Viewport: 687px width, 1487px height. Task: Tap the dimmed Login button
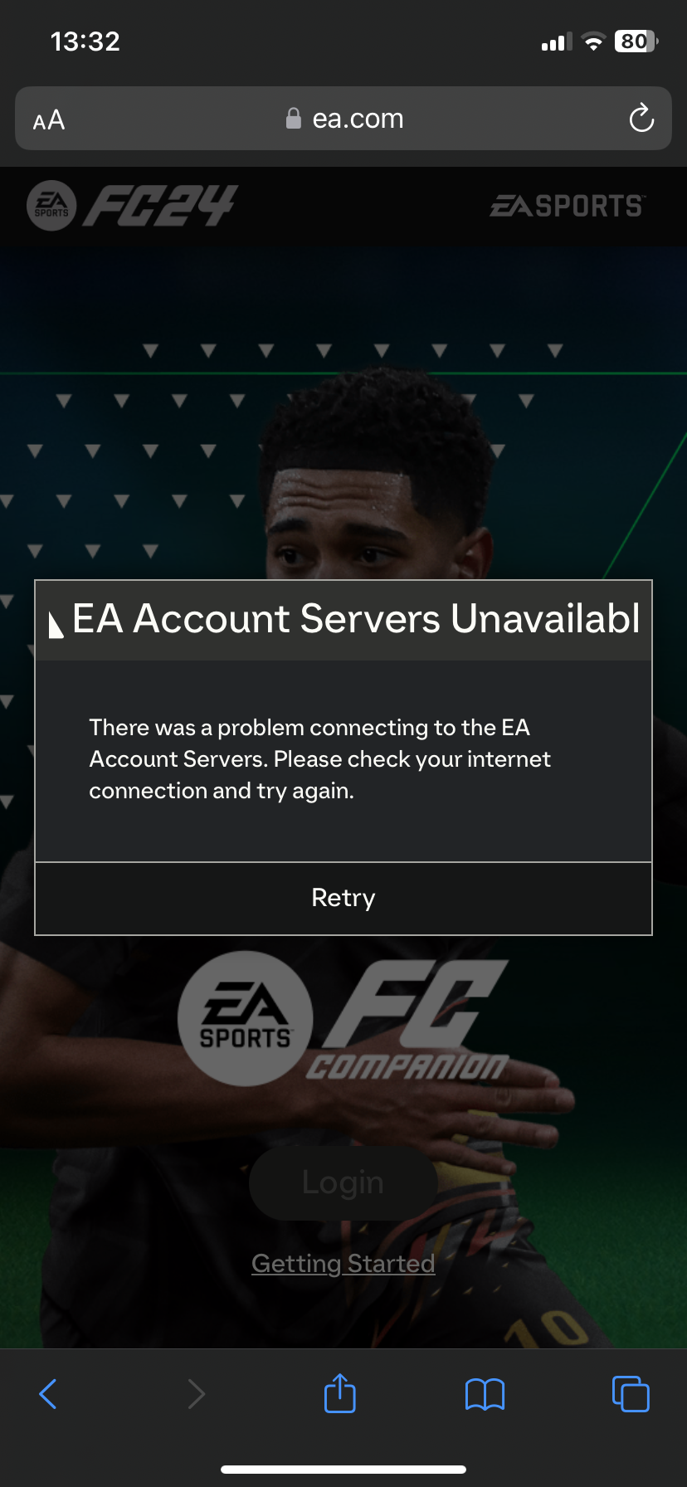point(343,1182)
